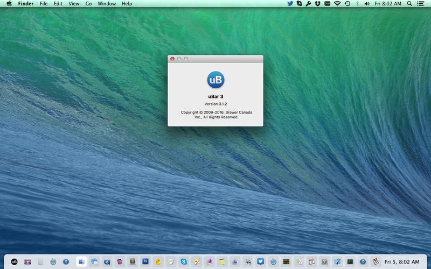Open the Finder application menu
The width and height of the screenshot is (431, 269).
click(26, 4)
